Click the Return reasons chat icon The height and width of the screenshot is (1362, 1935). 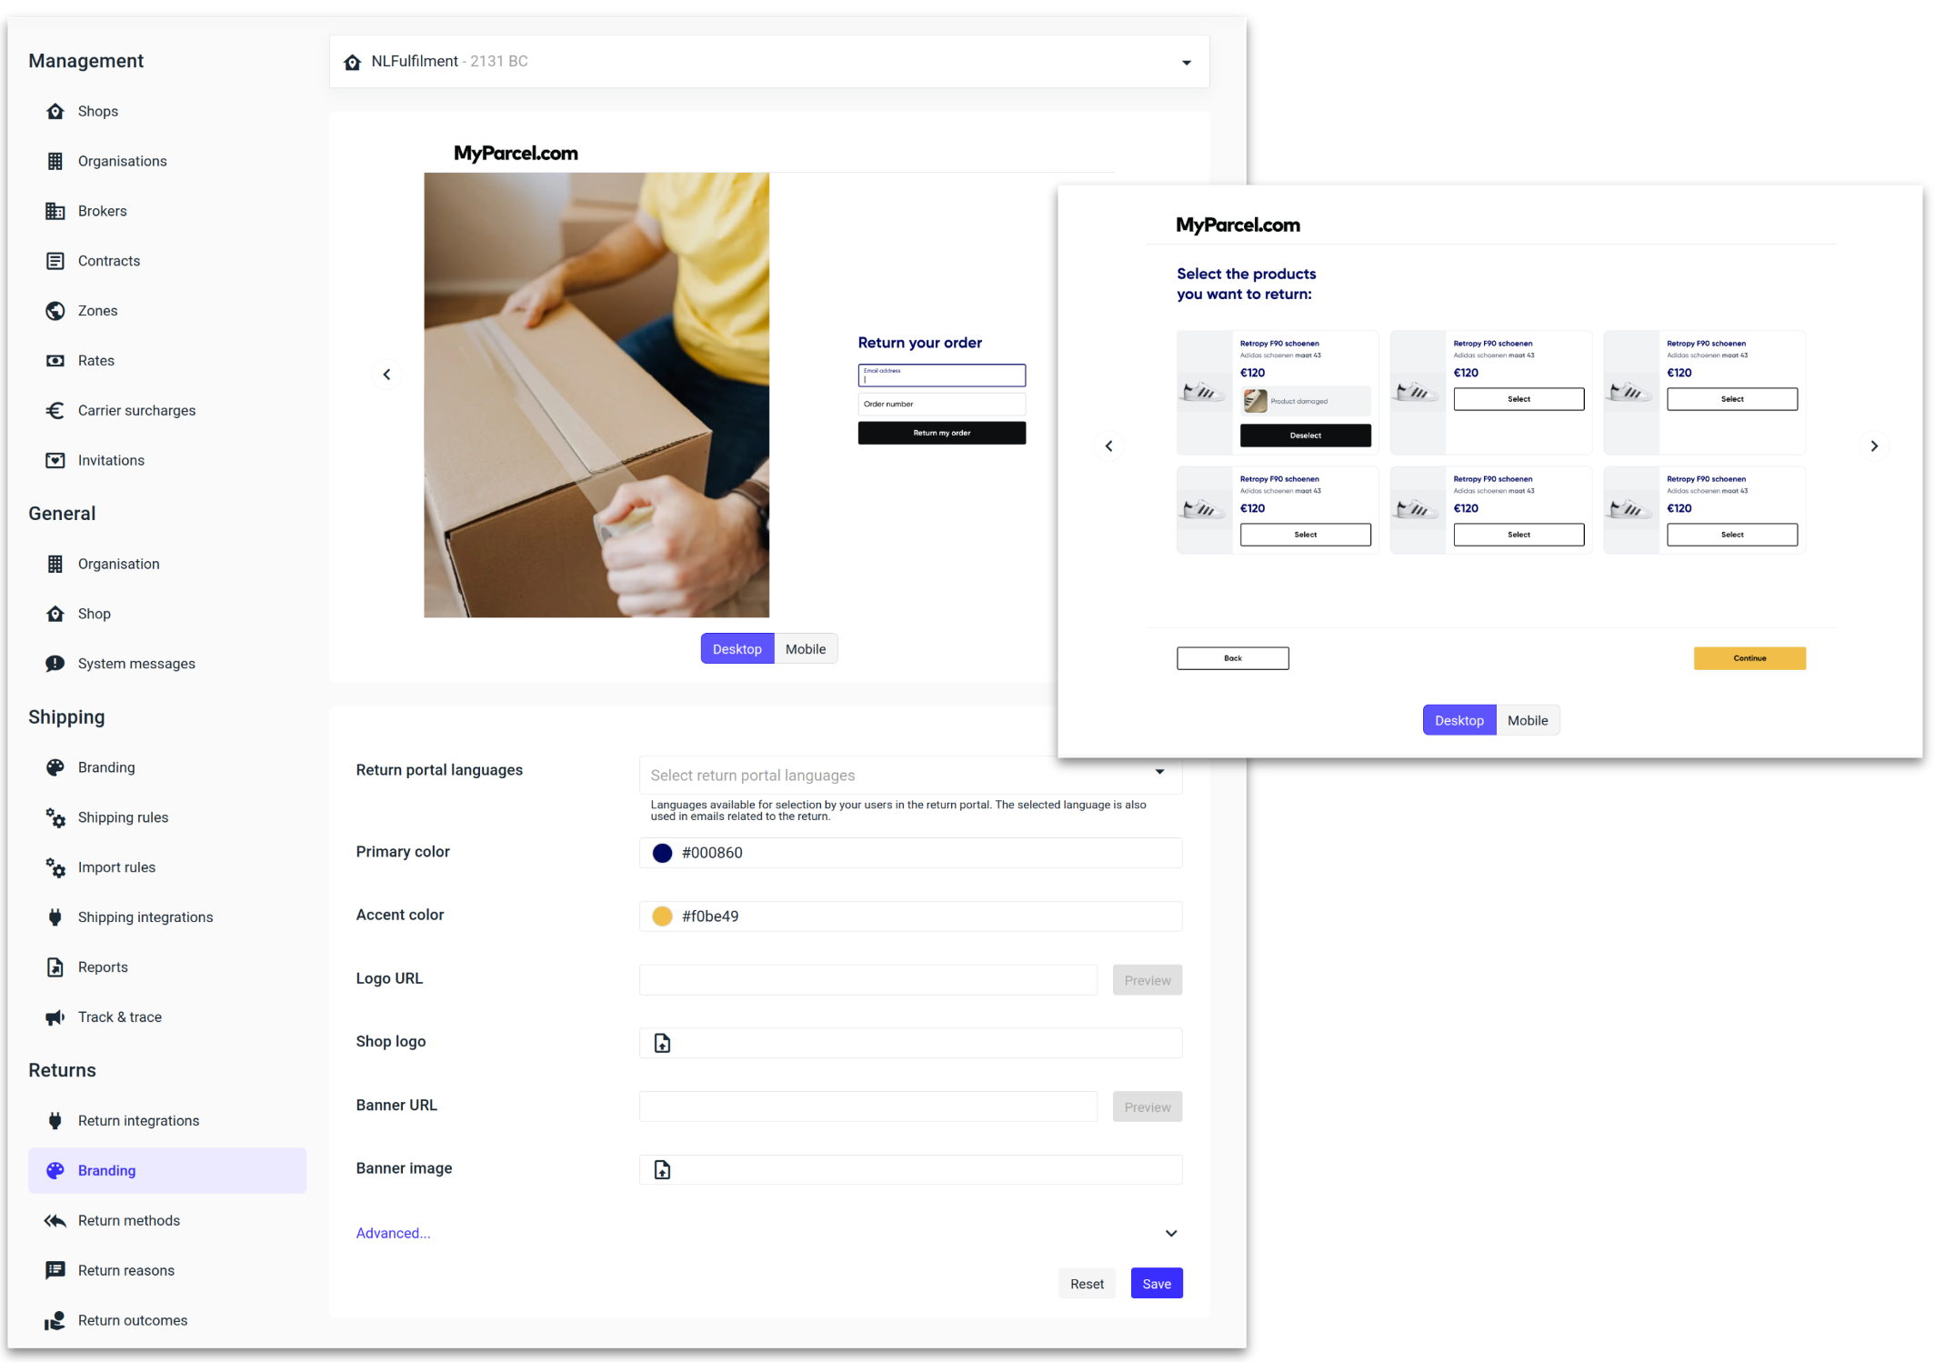pos(55,1270)
